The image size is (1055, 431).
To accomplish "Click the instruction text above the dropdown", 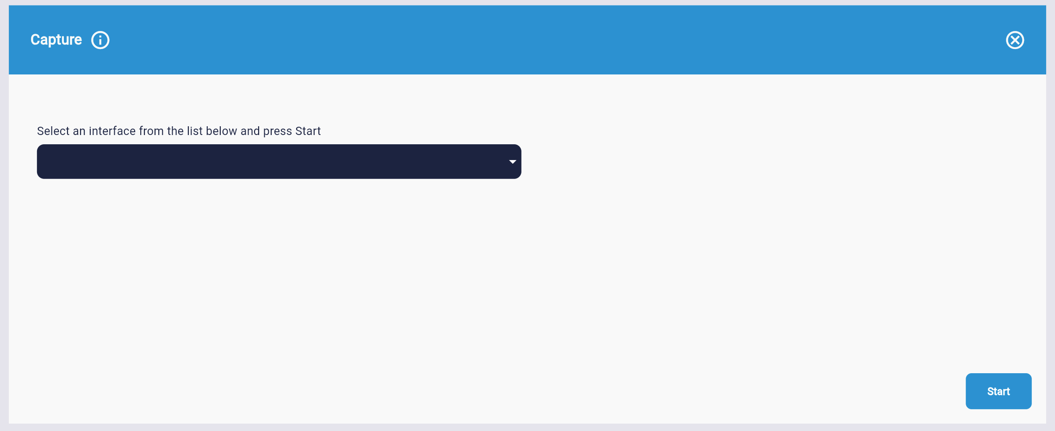I will (178, 131).
